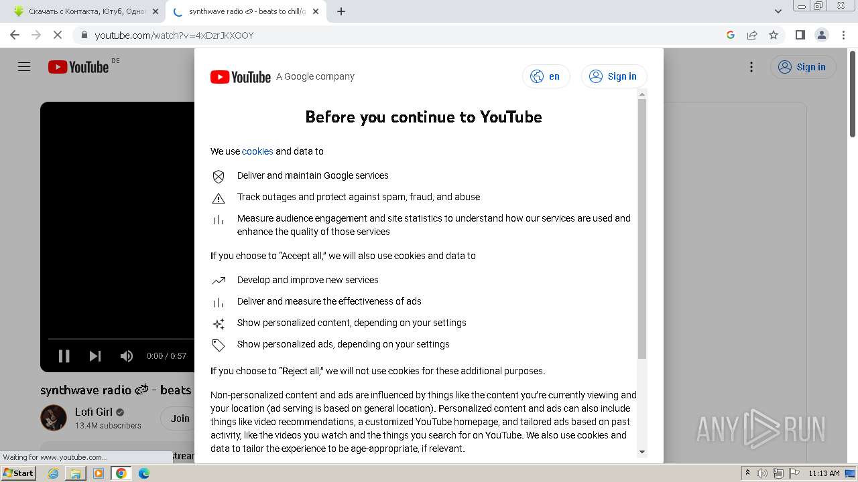Click the video progress bar
The height and width of the screenshot is (482, 858).
pyautogui.click(x=121, y=339)
